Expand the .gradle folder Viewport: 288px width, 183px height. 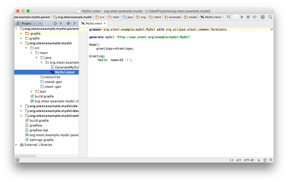coord(21,34)
